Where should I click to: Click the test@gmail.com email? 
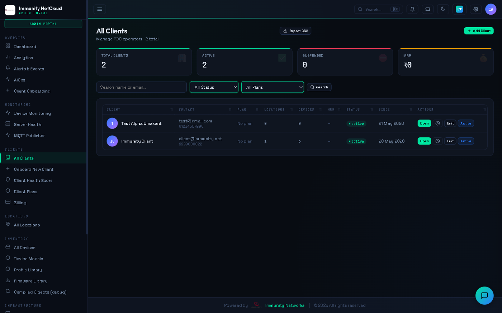click(x=195, y=121)
